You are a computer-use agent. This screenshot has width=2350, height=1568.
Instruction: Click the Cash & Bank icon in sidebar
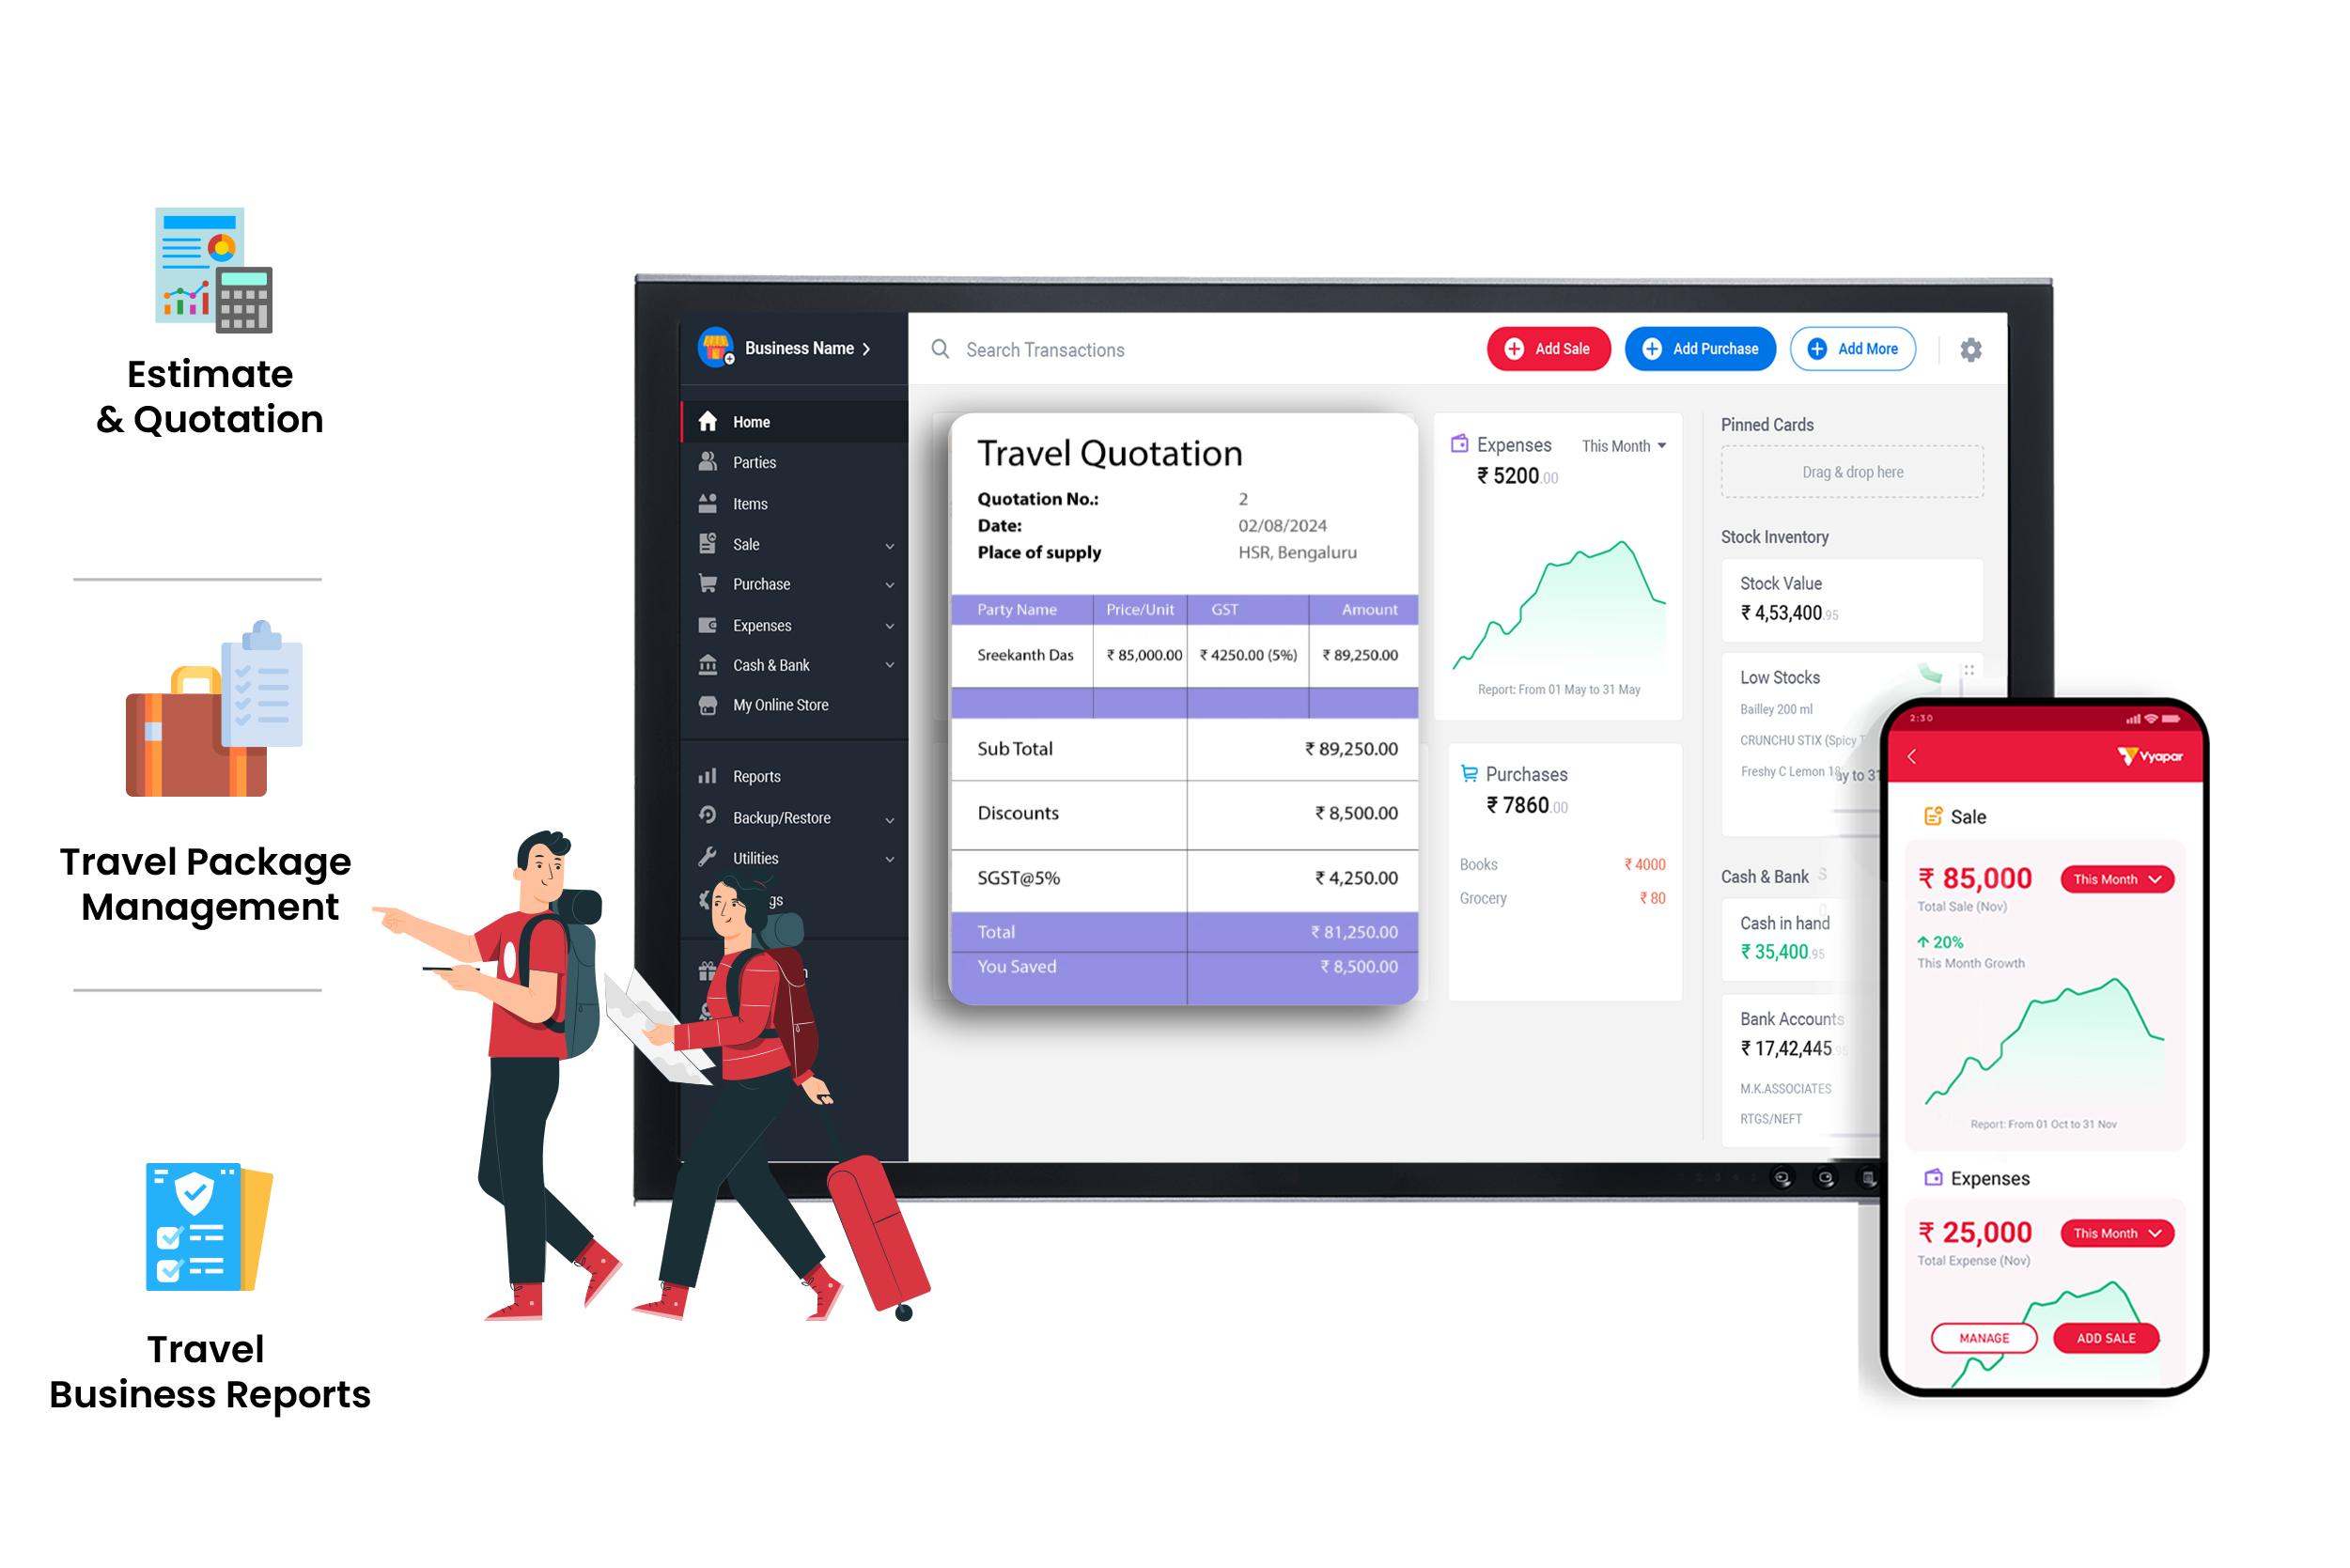tap(710, 665)
